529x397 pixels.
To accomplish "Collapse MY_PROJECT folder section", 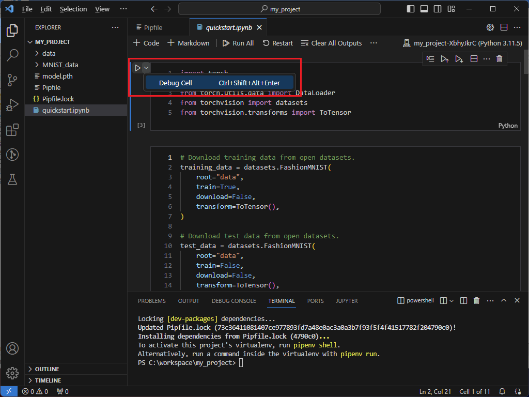I will click(x=30, y=42).
